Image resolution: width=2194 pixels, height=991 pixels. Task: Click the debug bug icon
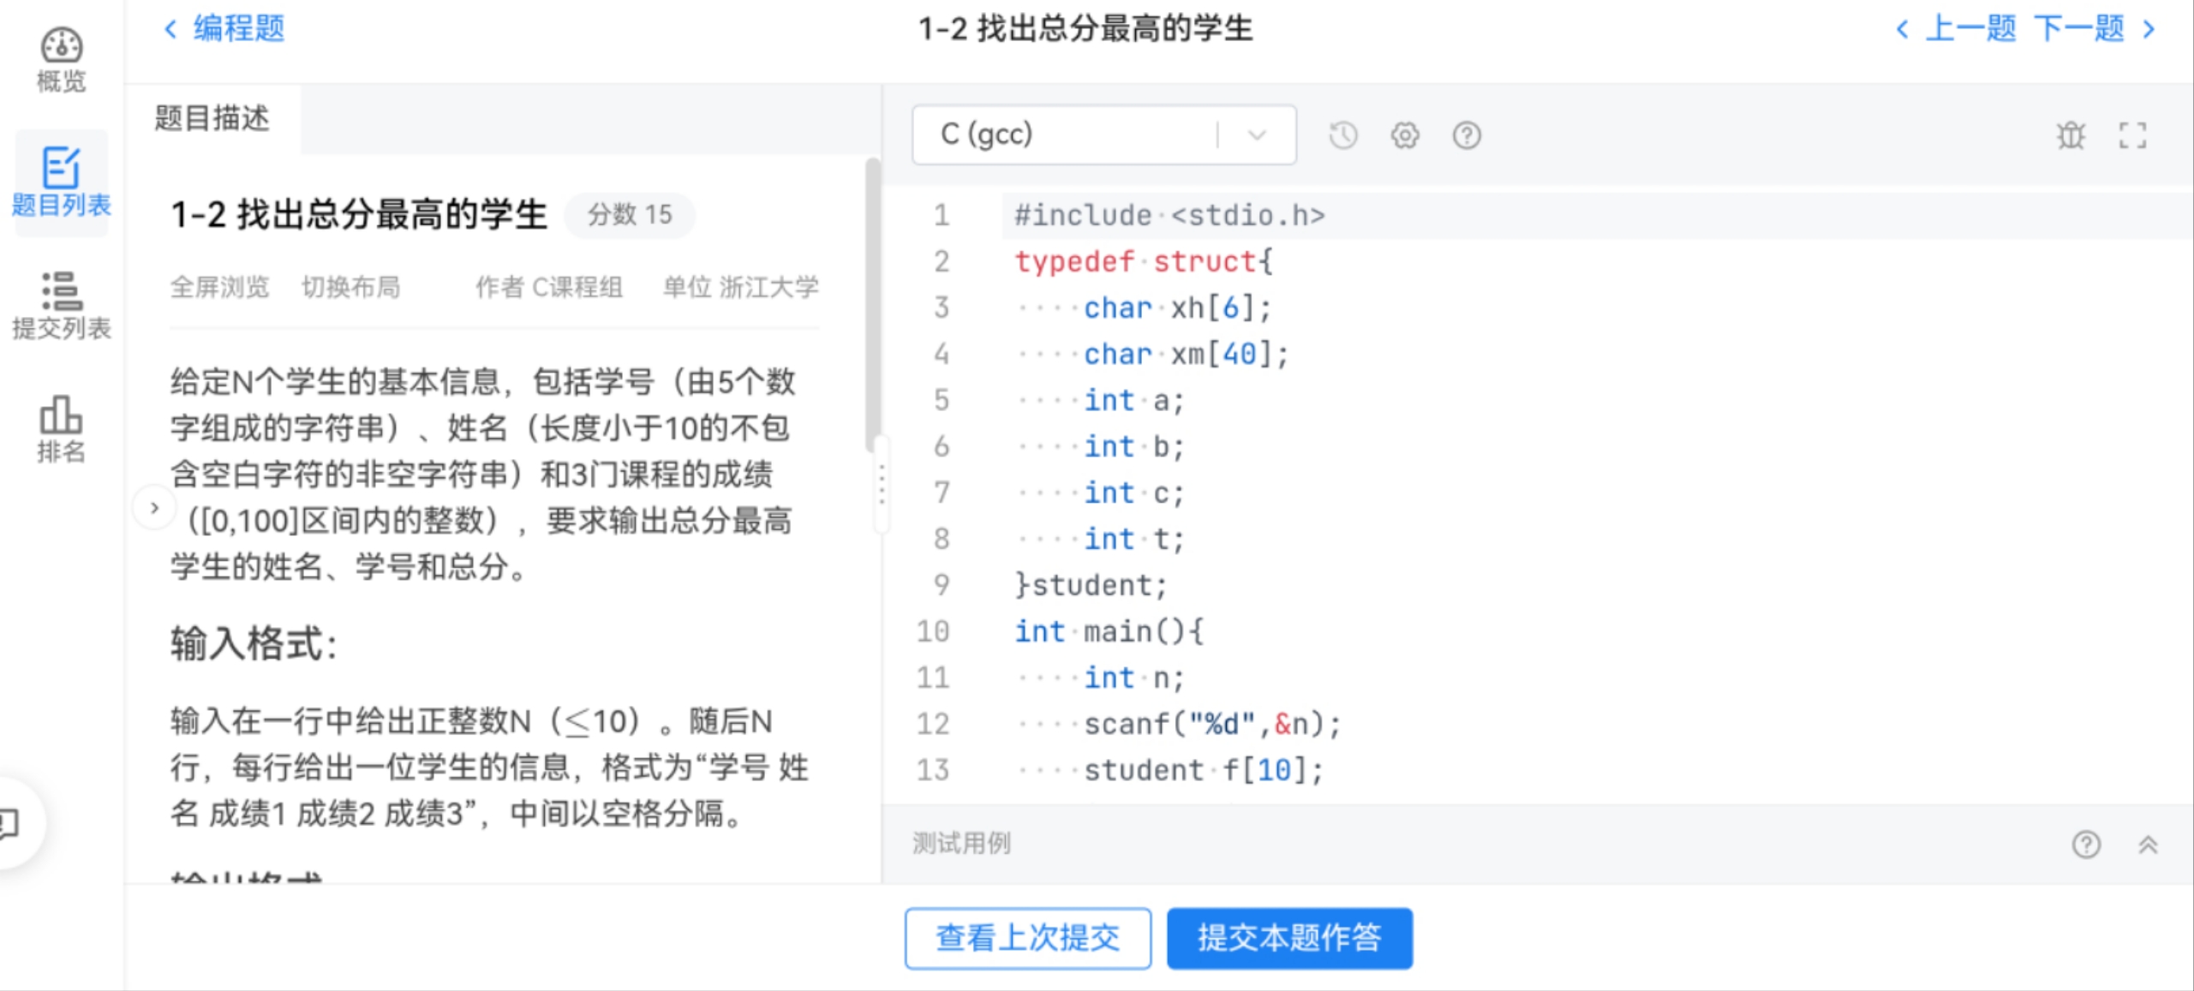point(2071,135)
